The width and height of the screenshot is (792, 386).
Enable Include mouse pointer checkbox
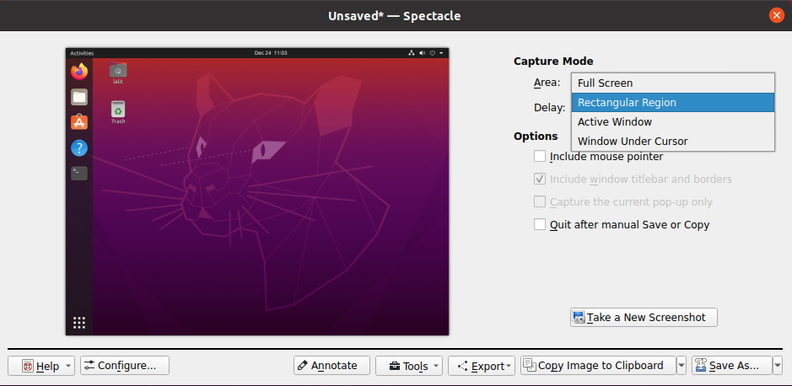pos(540,157)
